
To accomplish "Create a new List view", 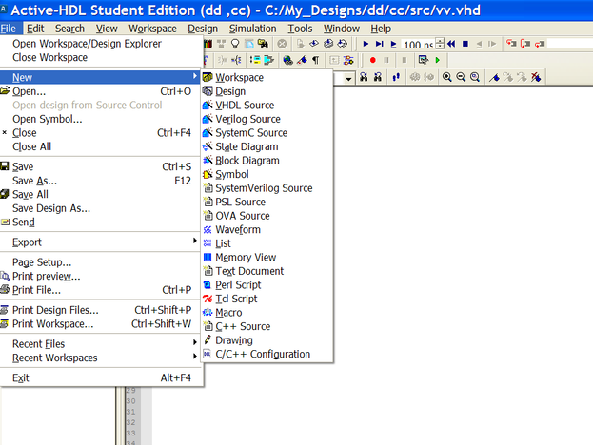I will 267,243.
